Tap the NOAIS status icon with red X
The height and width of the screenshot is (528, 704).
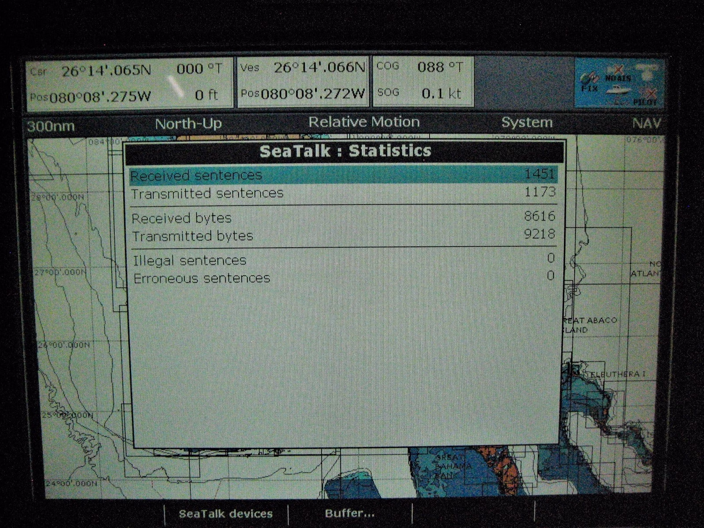click(618, 74)
